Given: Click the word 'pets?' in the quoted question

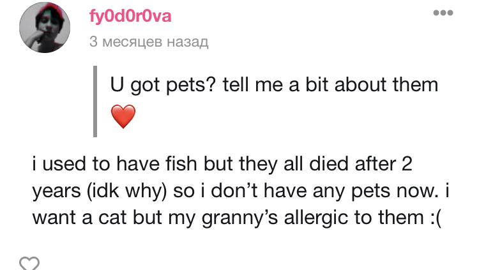Looking at the screenshot, I should point(191,85).
